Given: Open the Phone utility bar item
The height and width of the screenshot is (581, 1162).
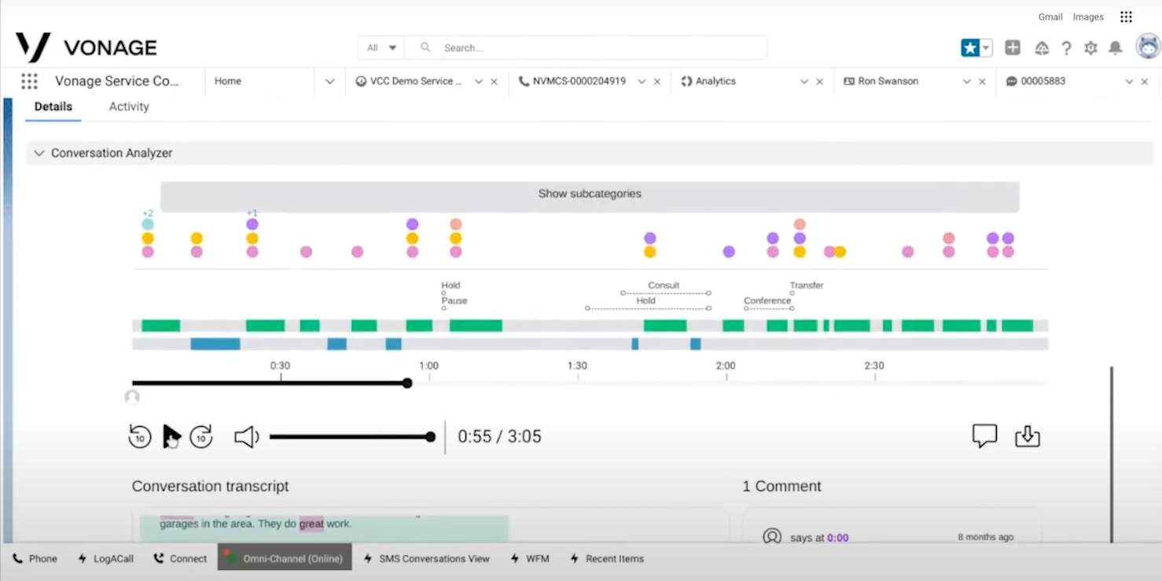Looking at the screenshot, I should coord(35,559).
